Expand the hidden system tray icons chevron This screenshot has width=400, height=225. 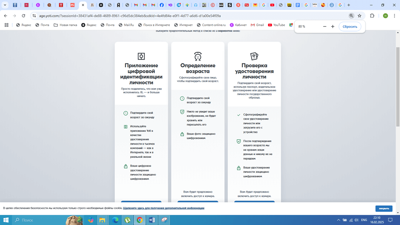(339, 220)
